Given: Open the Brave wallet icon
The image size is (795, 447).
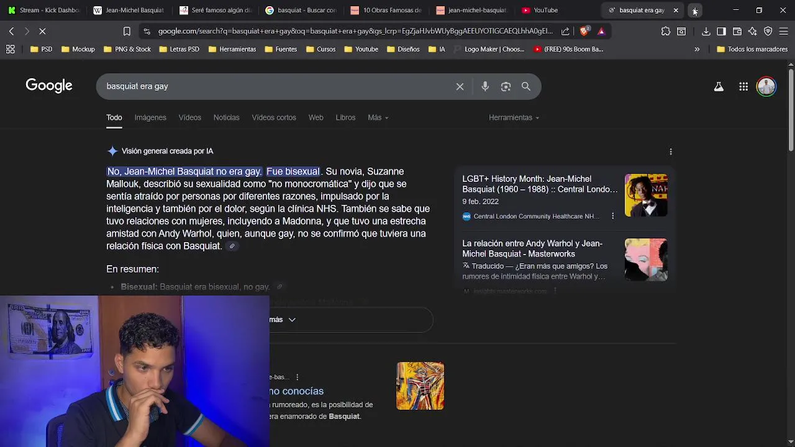Looking at the screenshot, I should [x=737, y=31].
